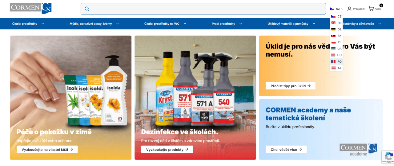Screen dimensions: 394x166
Task: Click the CORMEN logo in the header
Action: point(31,8)
